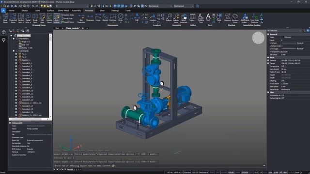Toggle checkbox next to RigidSet_1
The height and width of the screenshot is (174, 310).
pyautogui.click(x=16, y=60)
